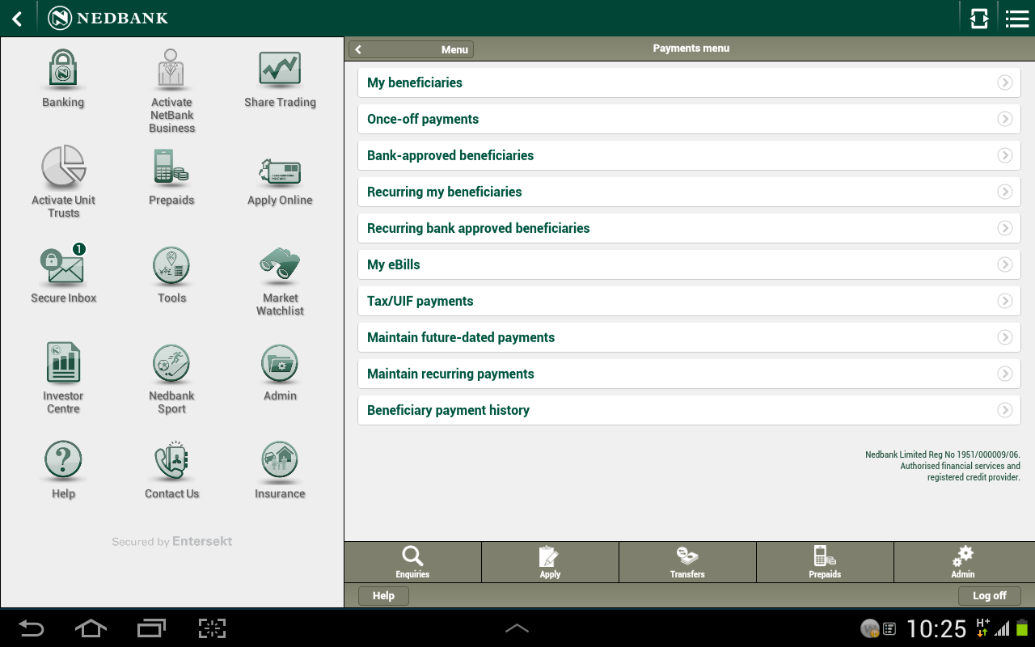Open the list menu icon in header
Image resolution: width=1035 pixels, height=647 pixels.
click(x=1016, y=19)
